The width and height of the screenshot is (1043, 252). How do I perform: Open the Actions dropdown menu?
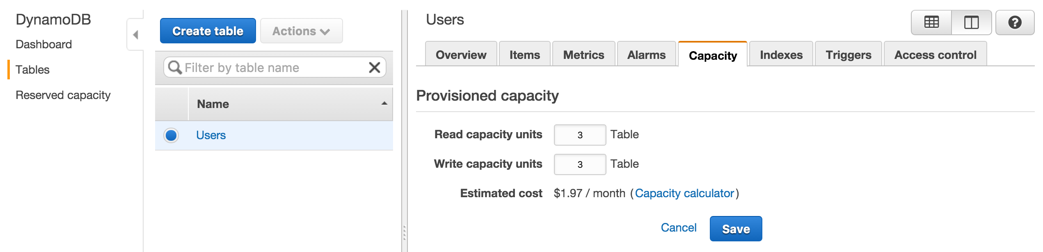[x=301, y=31]
